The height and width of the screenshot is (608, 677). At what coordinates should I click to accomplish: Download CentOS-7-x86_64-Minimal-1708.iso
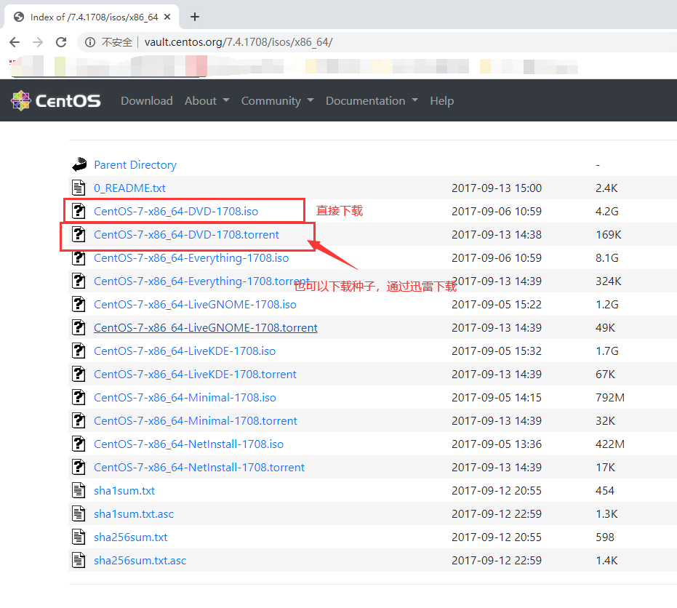pyautogui.click(x=185, y=397)
